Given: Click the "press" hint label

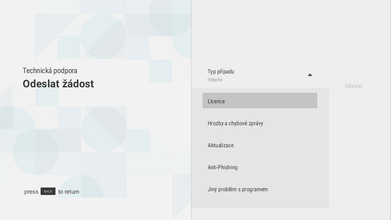Looking at the screenshot, I should [x=31, y=192].
